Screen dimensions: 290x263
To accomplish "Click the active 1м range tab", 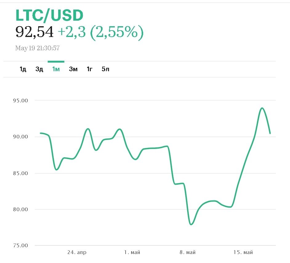I will point(56,69).
